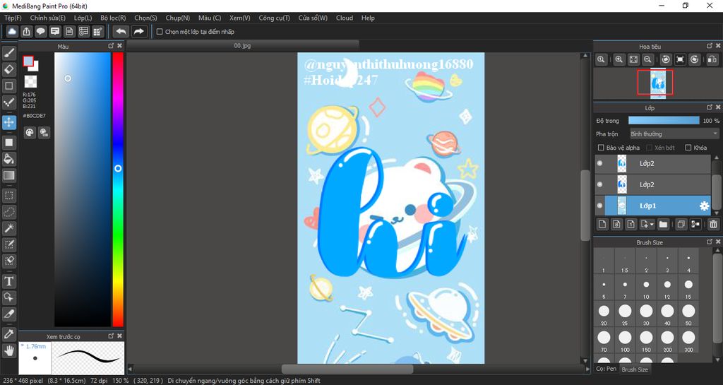Enable 'Chọn một lớp tại điểm nhấp' checkbox
This screenshot has height=385, width=723.
[x=160, y=32]
